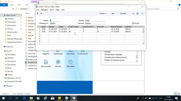Click Explorer up-directory arrow
Viewport: 181px width, 101px height.
(13, 9)
